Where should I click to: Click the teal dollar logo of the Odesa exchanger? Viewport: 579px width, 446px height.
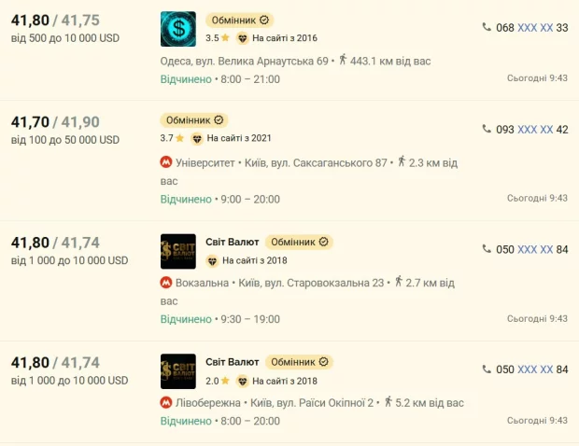[x=178, y=28]
